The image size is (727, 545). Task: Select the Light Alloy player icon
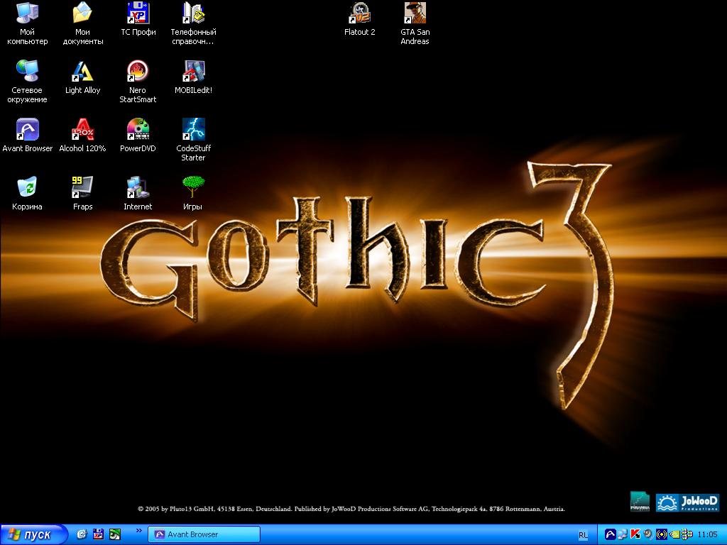pyautogui.click(x=82, y=71)
